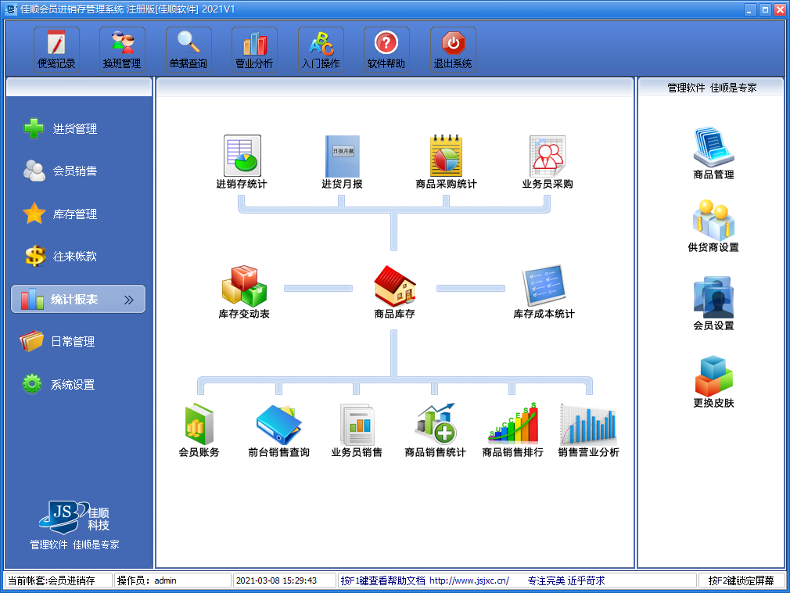
Task: Minimize the application window
Action: click(x=751, y=9)
